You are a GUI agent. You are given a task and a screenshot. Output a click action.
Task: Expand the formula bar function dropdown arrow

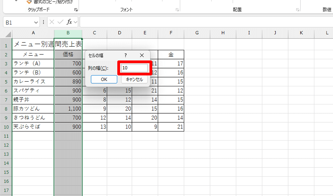(75, 22)
